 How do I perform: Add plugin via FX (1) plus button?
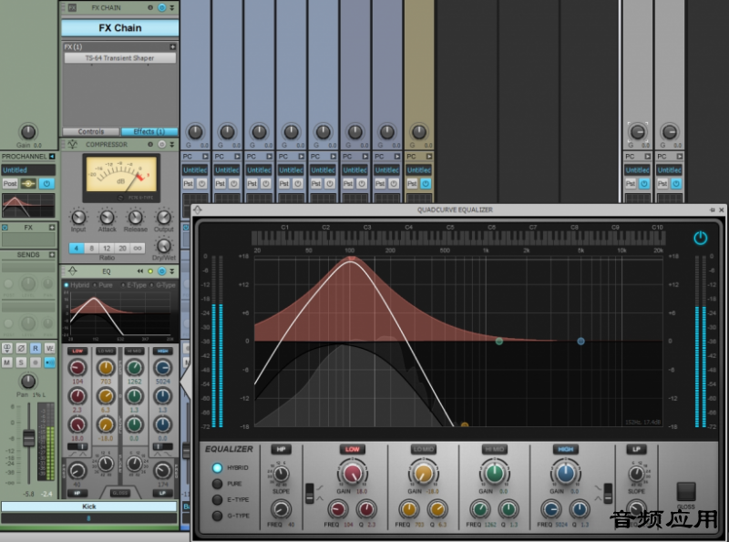tap(172, 47)
